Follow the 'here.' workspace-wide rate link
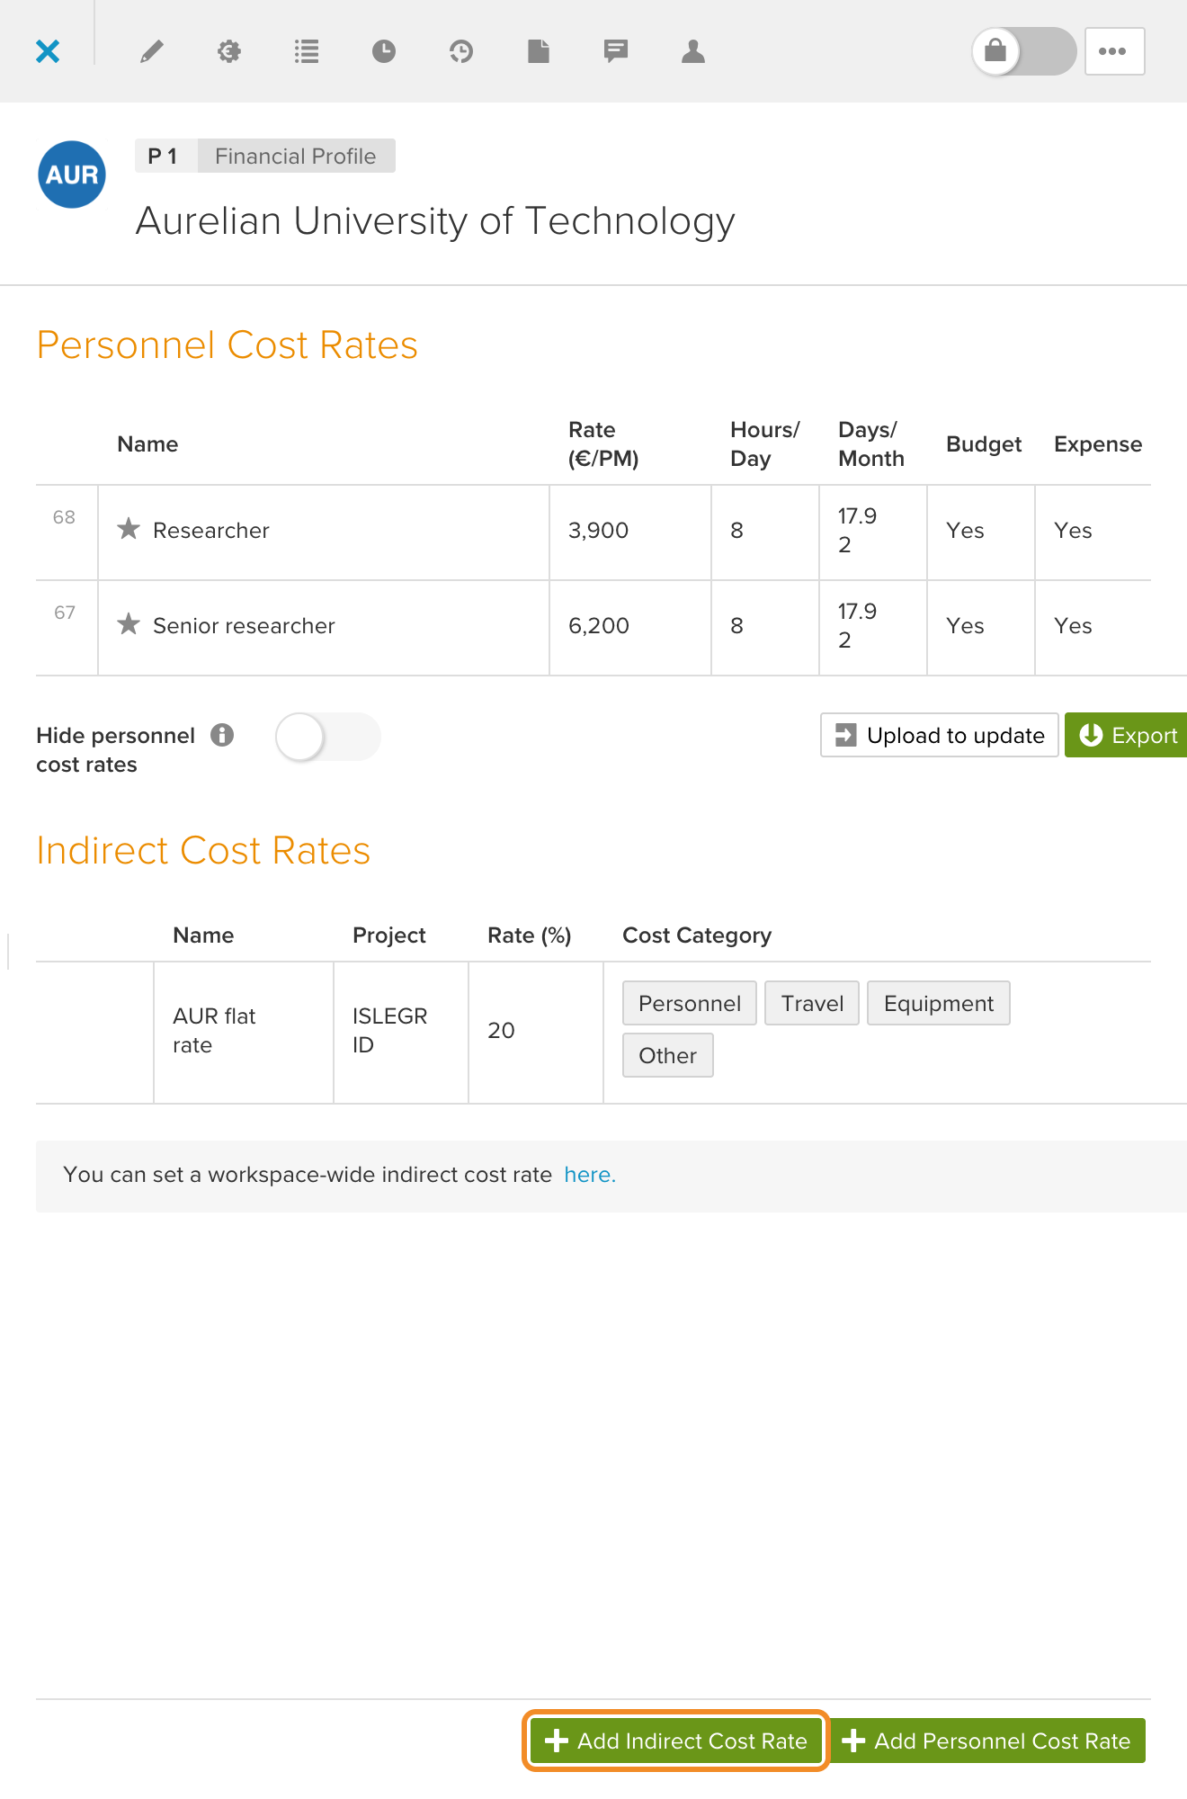Screen dimensions: 1187x1799 coord(590,1175)
